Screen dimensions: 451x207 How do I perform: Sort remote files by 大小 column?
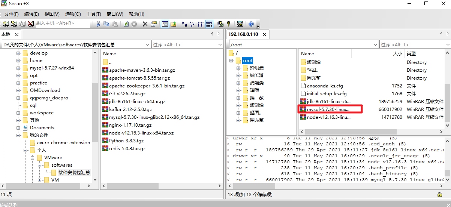coord(397,54)
